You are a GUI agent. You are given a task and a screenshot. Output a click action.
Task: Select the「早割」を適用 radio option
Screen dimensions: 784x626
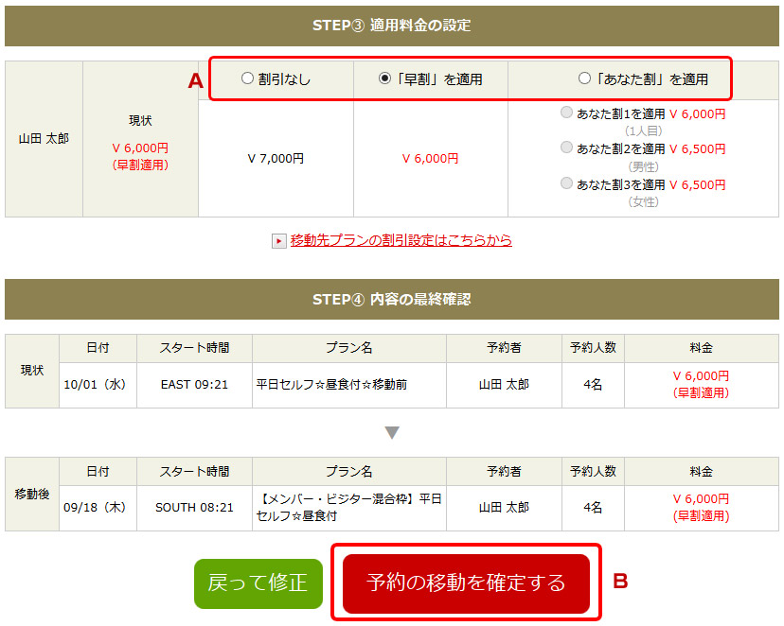384,78
